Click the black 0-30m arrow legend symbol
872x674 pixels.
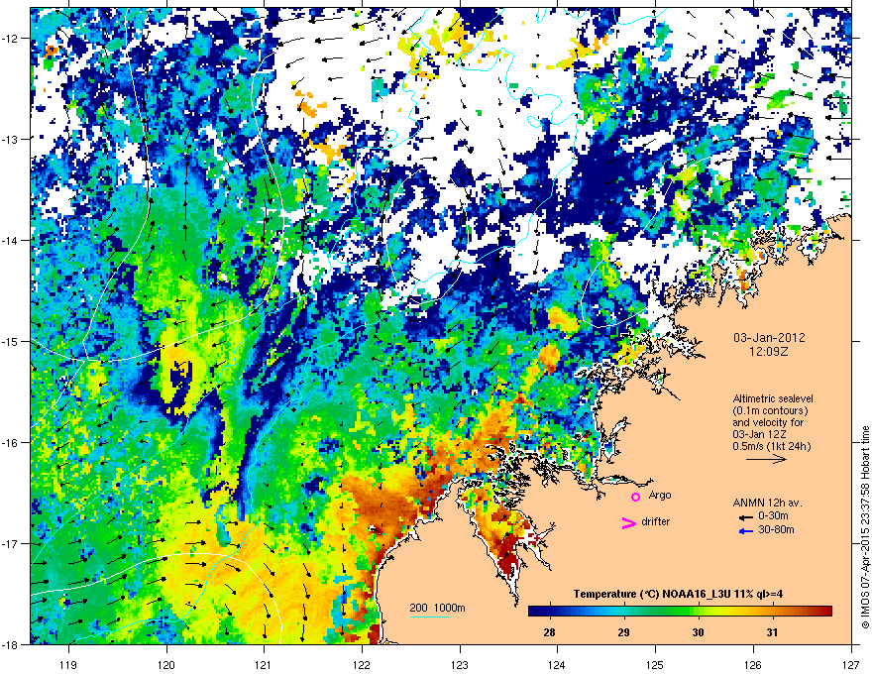745,517
